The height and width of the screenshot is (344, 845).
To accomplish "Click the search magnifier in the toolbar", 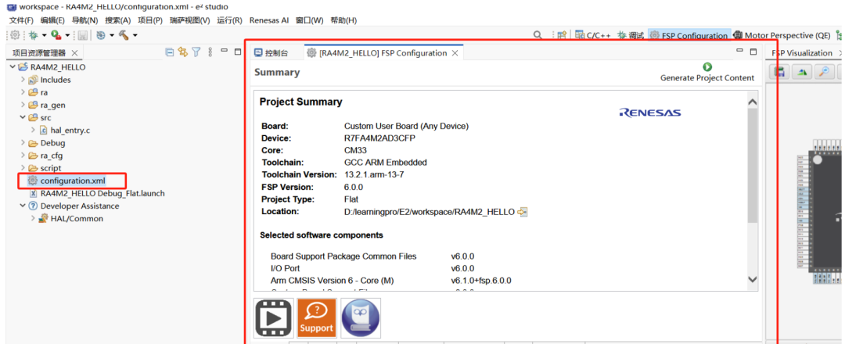I will tap(538, 35).
